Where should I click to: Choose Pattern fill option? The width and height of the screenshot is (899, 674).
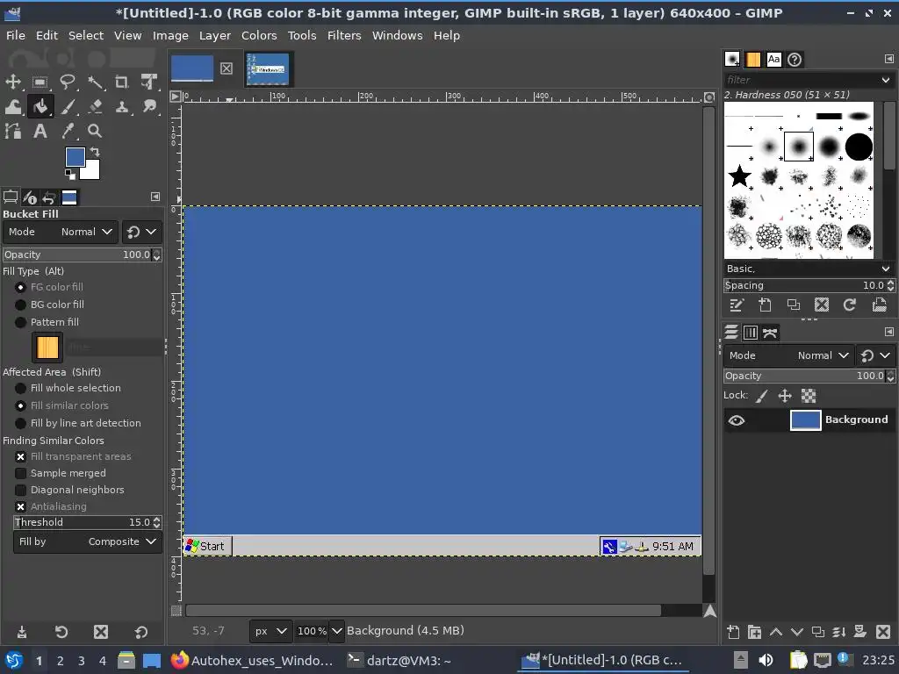47,322
